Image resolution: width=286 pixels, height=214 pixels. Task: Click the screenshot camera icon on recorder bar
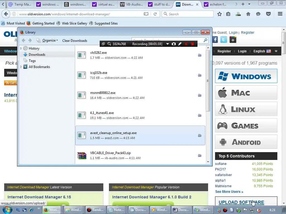174,44
